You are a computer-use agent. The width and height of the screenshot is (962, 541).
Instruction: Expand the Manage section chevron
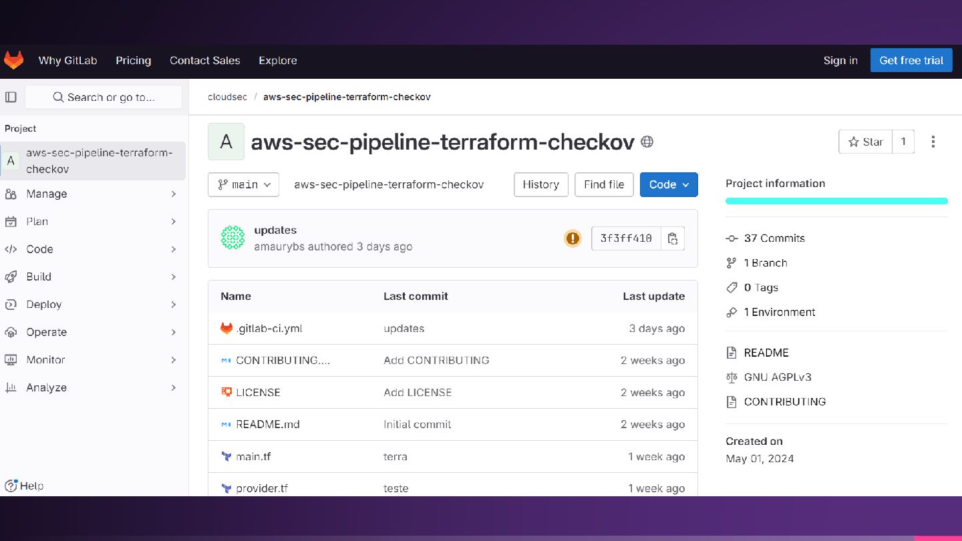pyautogui.click(x=174, y=194)
